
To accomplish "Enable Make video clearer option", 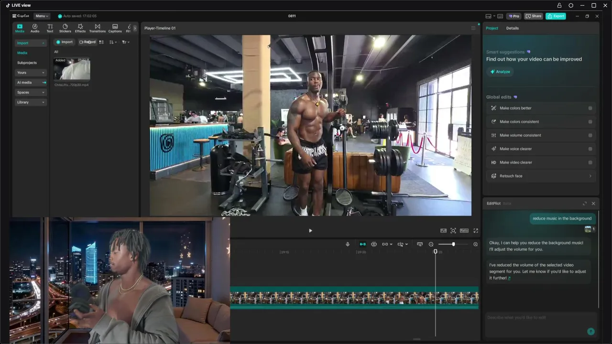I will click(x=590, y=162).
